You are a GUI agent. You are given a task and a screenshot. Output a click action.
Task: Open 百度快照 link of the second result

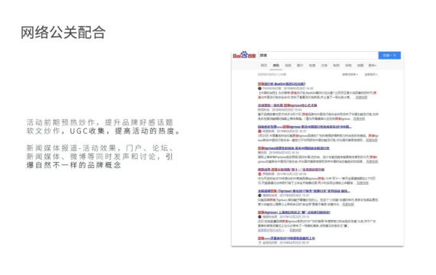(x=359, y=118)
